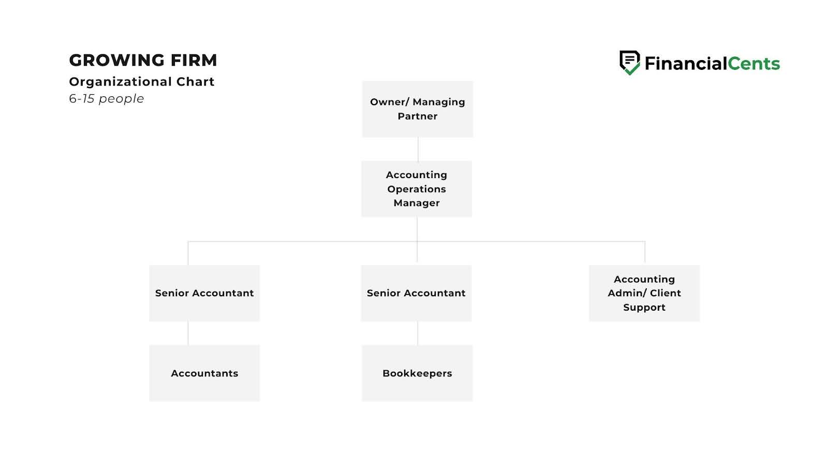Viewport: 828px width, 466px height.
Task: Click the Owner/ Managing Partner box
Action: [x=417, y=109]
